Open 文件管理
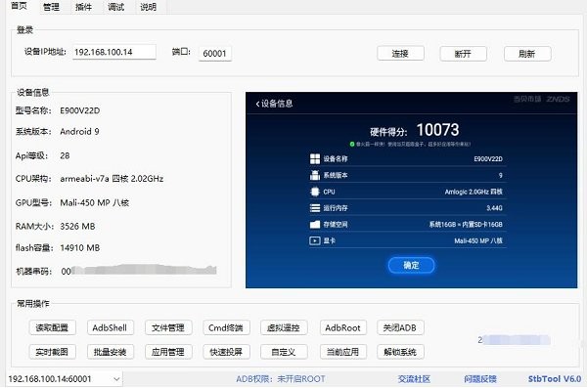587x388 pixels. pos(168,327)
